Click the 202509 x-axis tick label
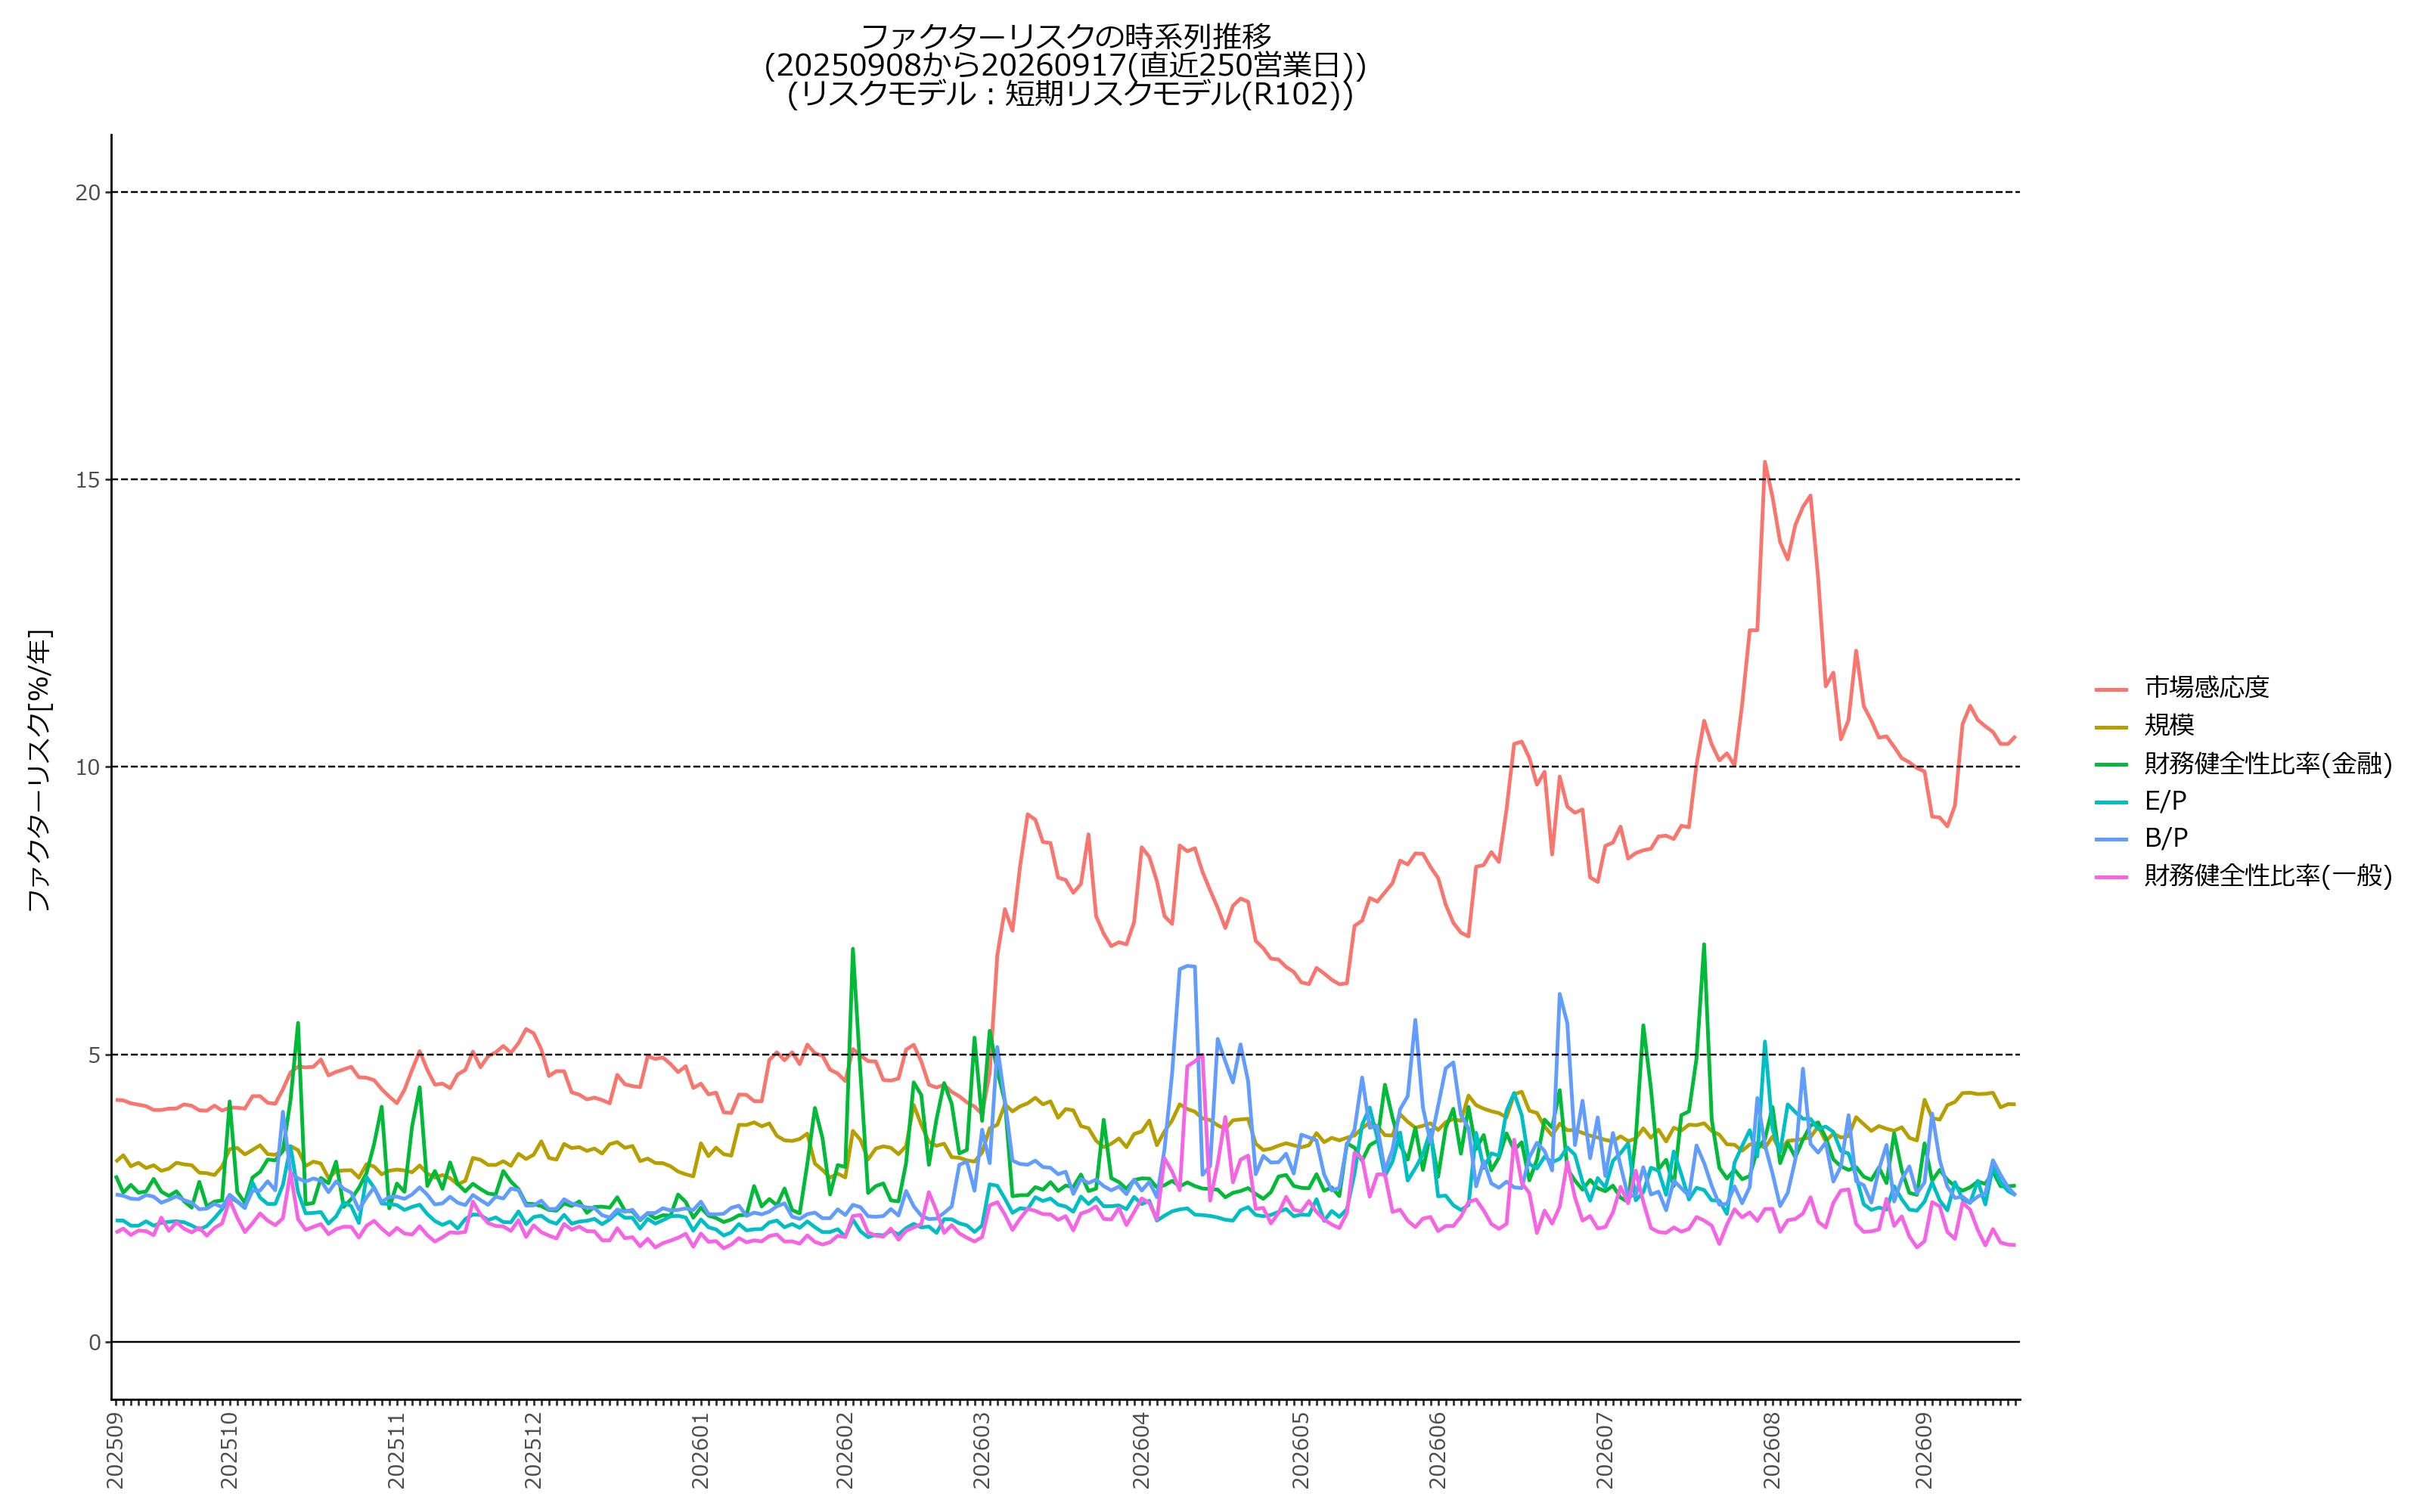2420x1512 pixels. pos(115,1450)
